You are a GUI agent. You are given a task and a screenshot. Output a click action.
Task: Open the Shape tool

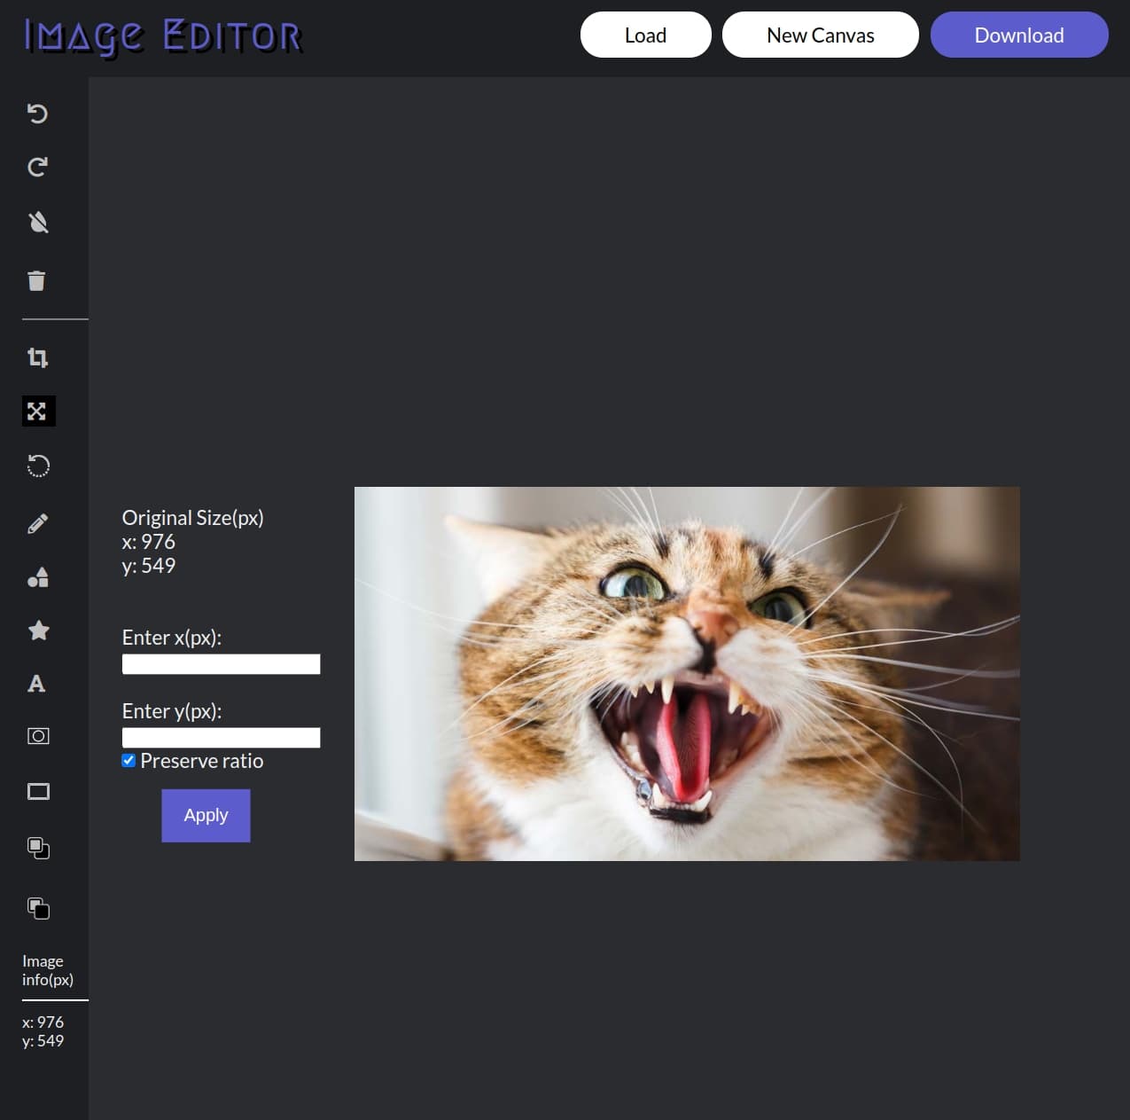37,577
